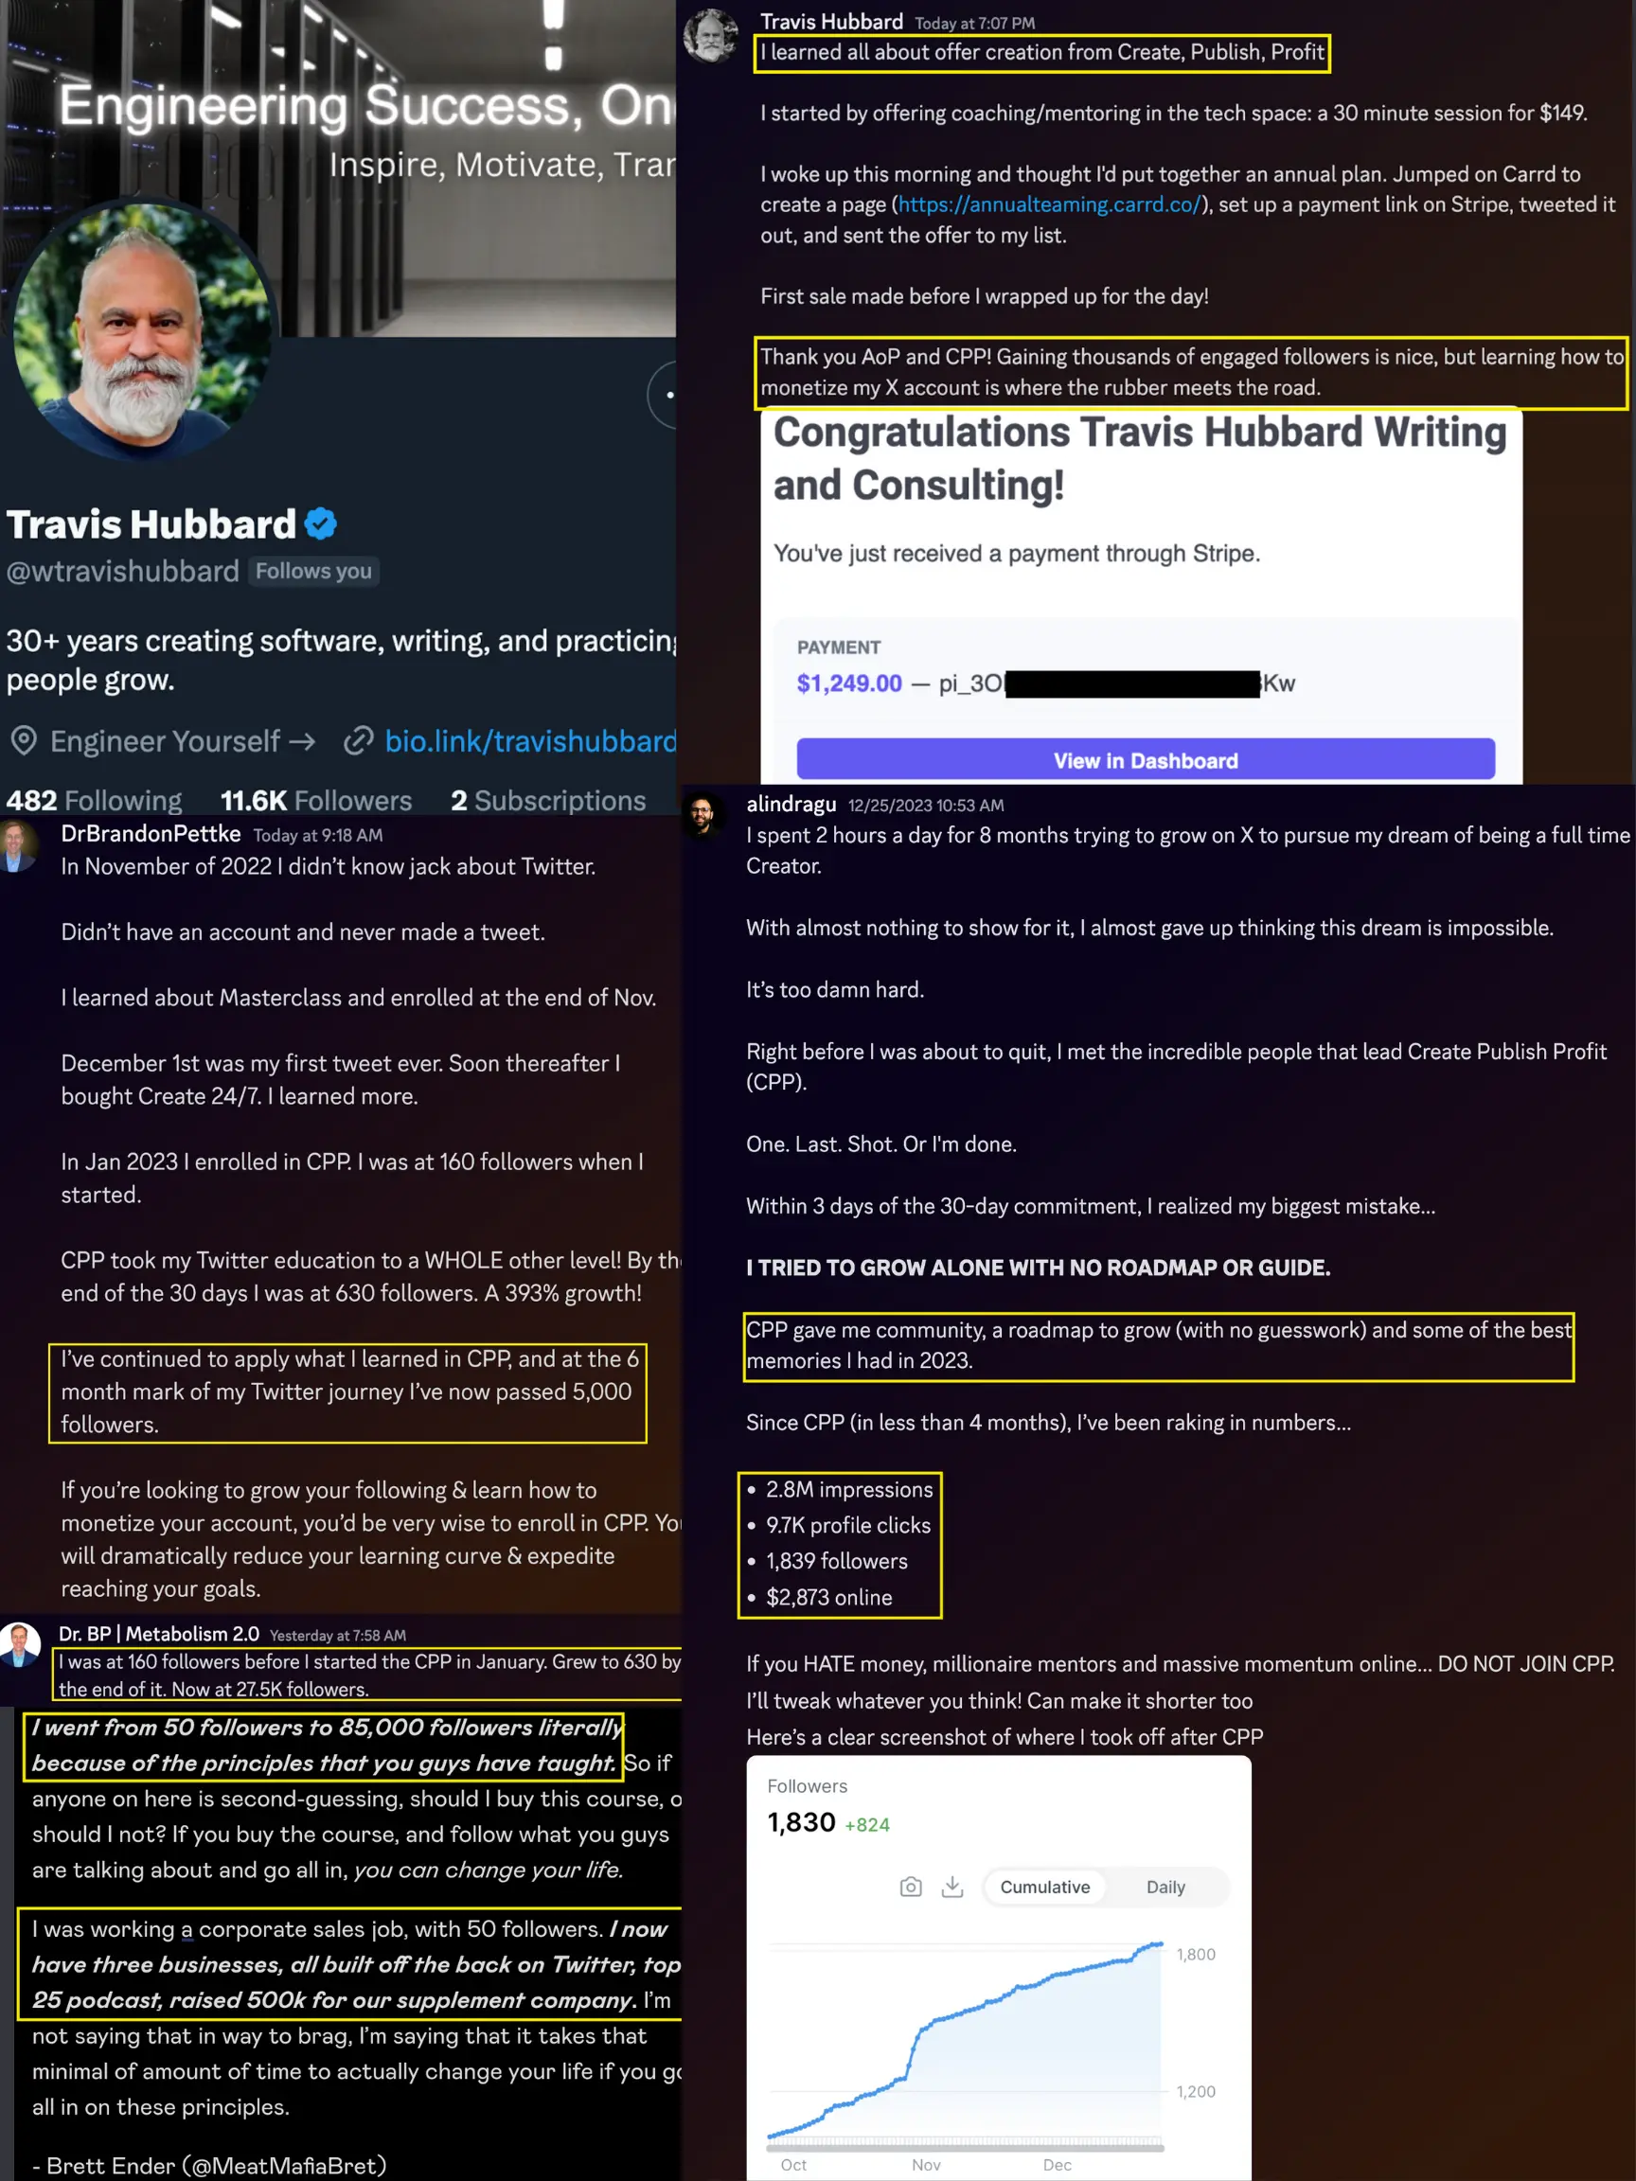Switch chart to Cumulative view
This screenshot has height=2181, width=1636.
tap(1044, 1887)
